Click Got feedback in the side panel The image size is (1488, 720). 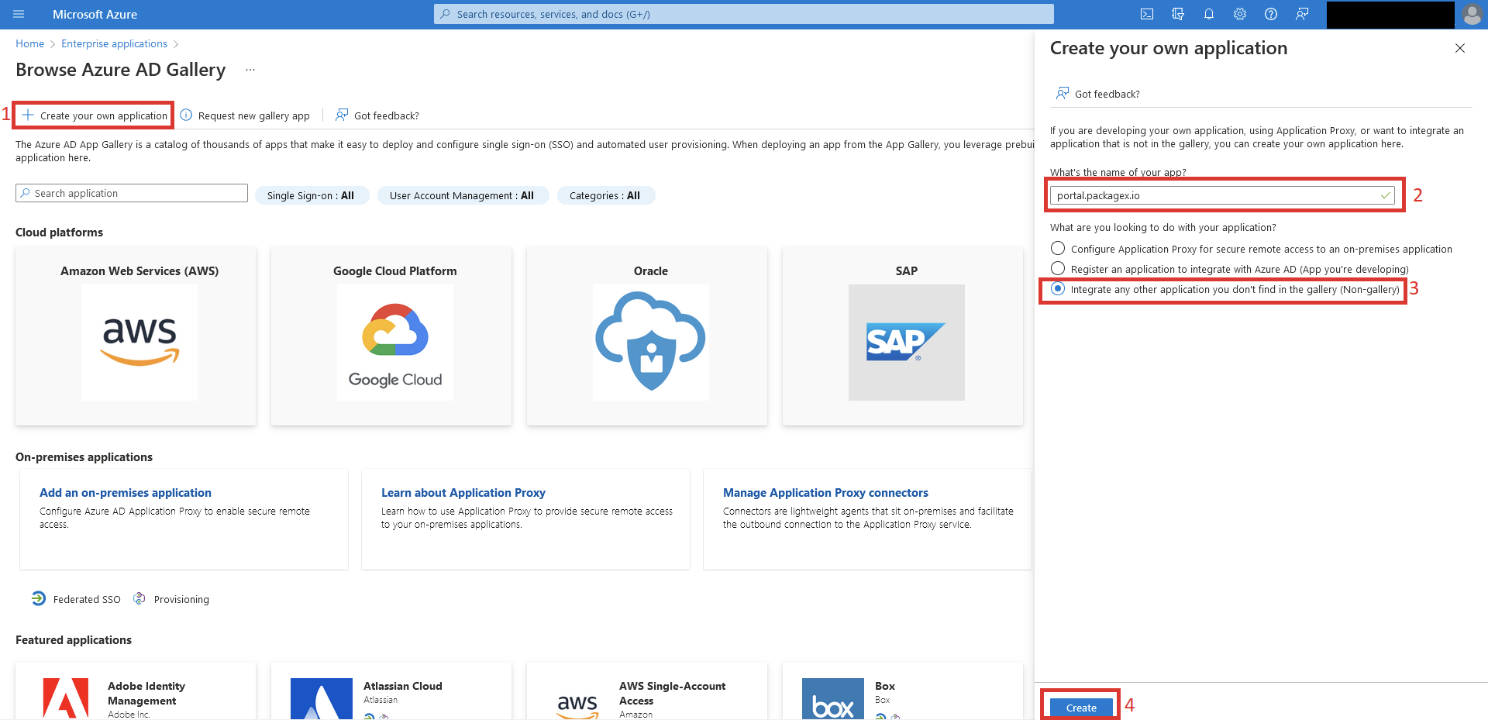pyautogui.click(x=1098, y=94)
